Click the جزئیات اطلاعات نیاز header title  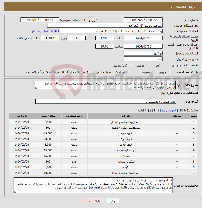click(183, 7)
